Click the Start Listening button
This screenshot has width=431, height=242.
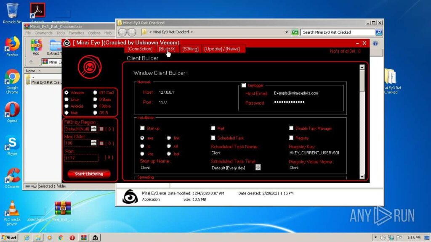click(89, 174)
